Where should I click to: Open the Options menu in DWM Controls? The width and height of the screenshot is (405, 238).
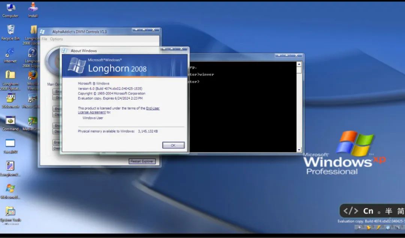[56, 39]
